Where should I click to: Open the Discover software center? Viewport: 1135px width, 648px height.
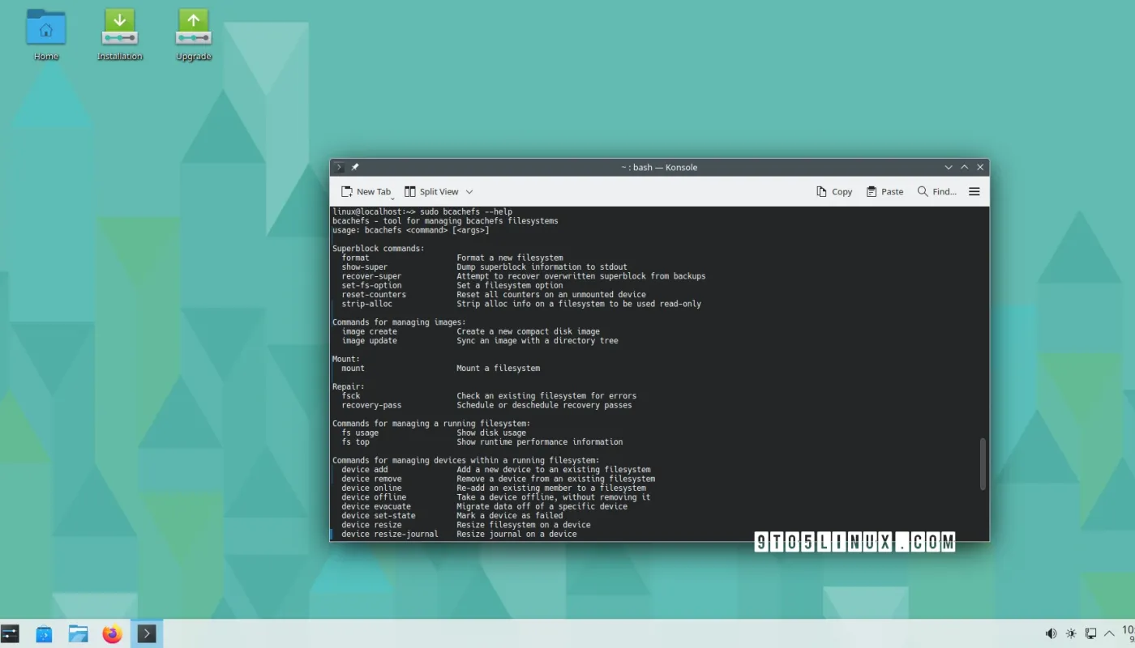click(x=43, y=633)
